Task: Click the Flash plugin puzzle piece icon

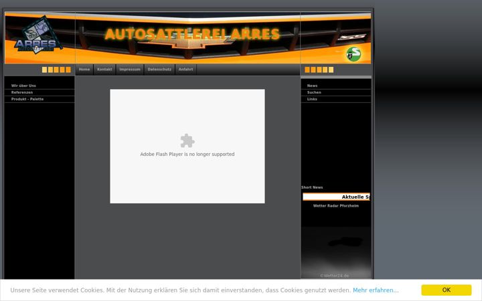Action: pyautogui.click(x=187, y=140)
